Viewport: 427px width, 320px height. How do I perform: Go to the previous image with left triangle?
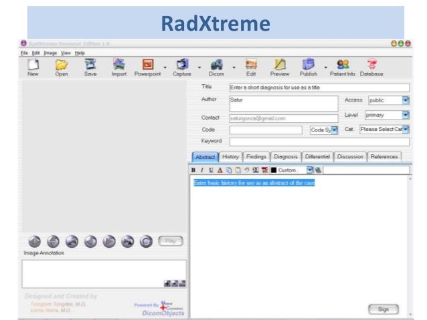[90, 241]
